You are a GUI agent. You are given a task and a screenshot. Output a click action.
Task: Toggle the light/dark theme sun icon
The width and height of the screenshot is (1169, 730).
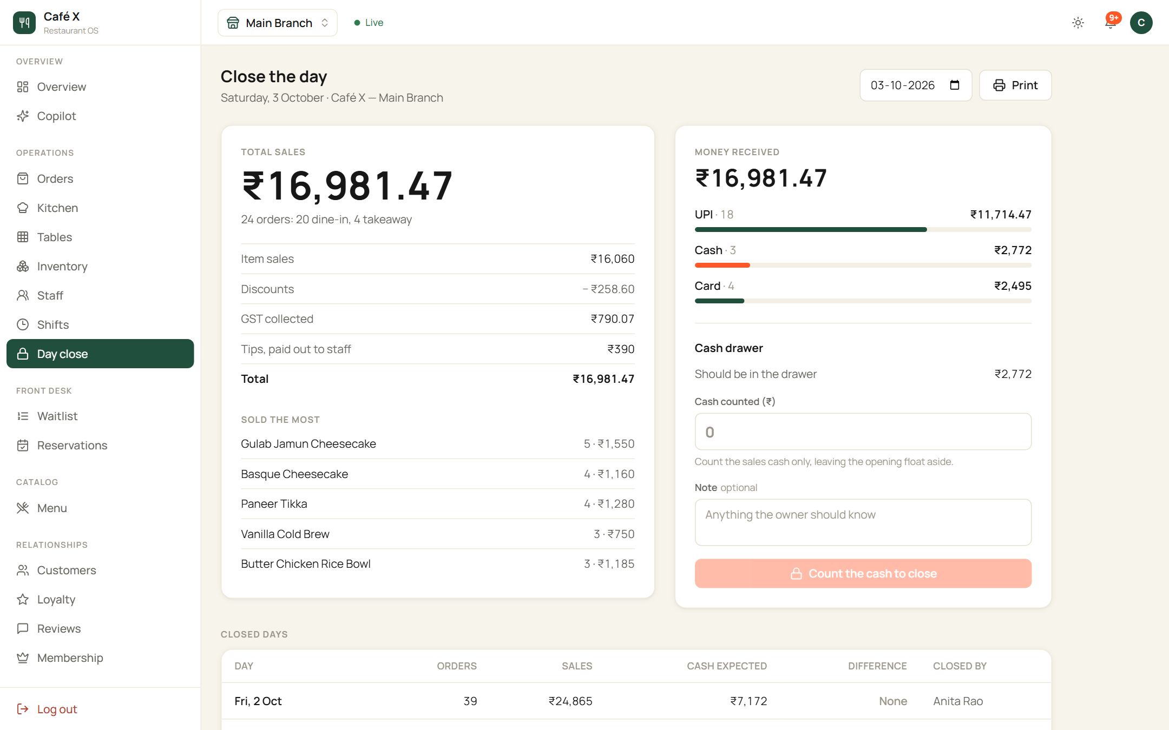[x=1078, y=23]
